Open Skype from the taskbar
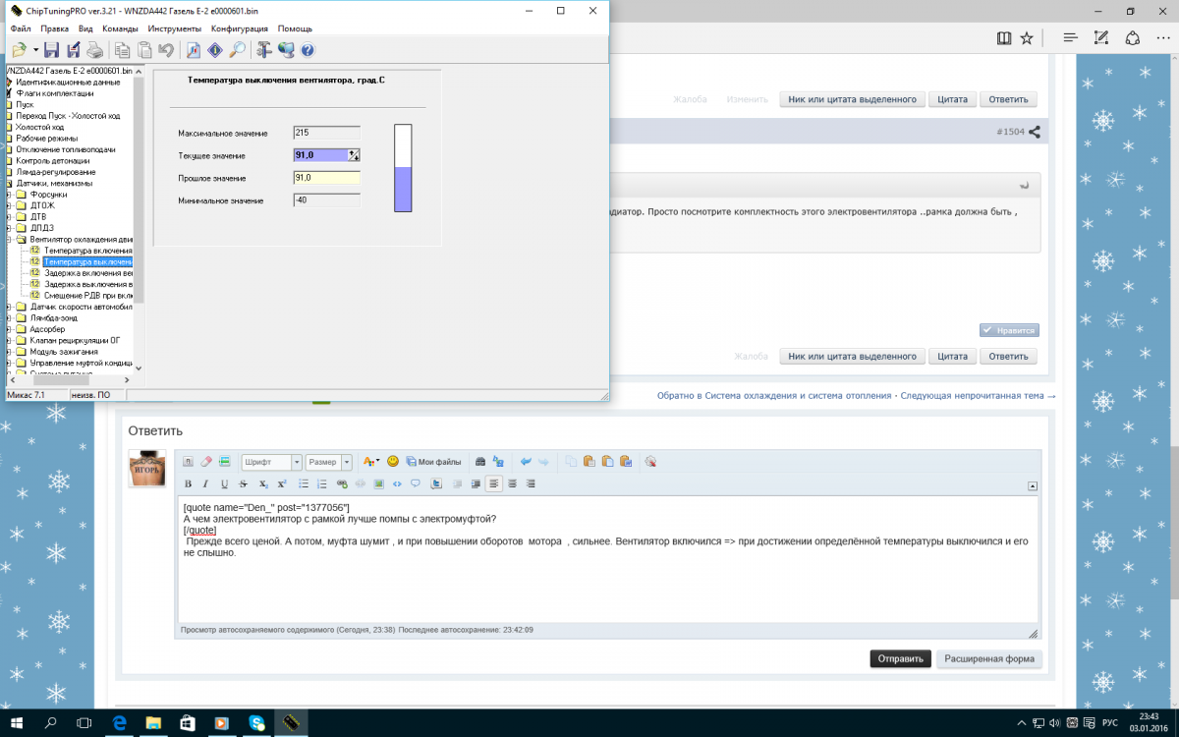The image size is (1179, 737). 256,722
